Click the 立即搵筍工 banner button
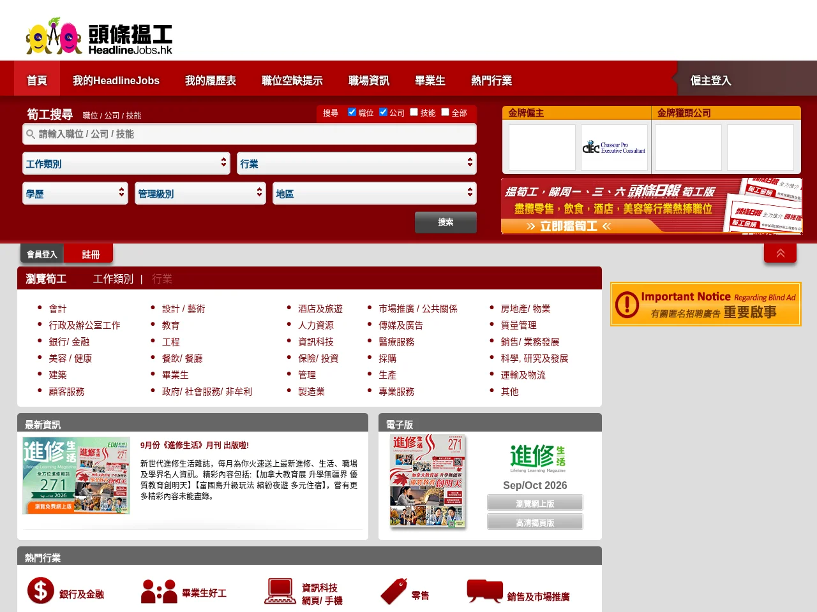Screen dimensions: 817x612 [x=569, y=226]
